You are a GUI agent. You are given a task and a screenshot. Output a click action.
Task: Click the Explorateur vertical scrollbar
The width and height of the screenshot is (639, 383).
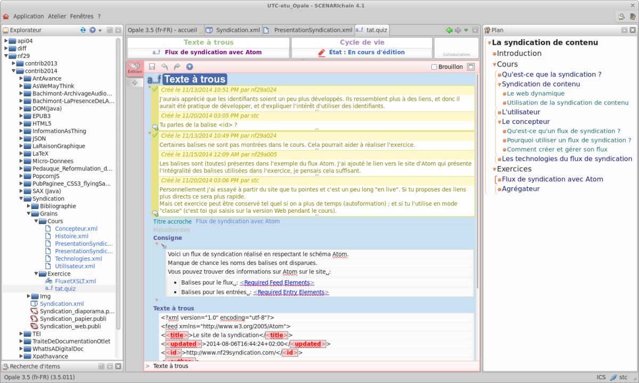(x=119, y=184)
